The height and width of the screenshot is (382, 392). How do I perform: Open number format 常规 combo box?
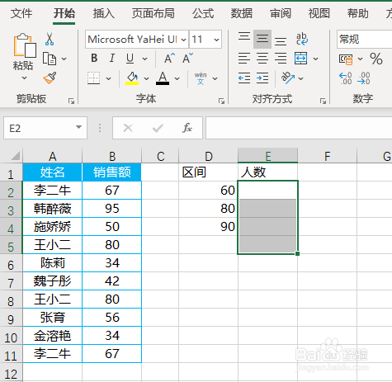coord(365,40)
